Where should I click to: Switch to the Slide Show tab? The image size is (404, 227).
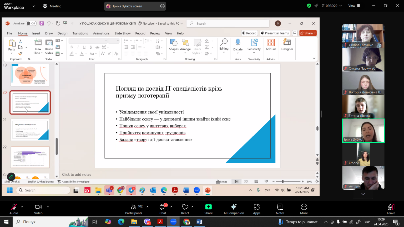point(122,33)
